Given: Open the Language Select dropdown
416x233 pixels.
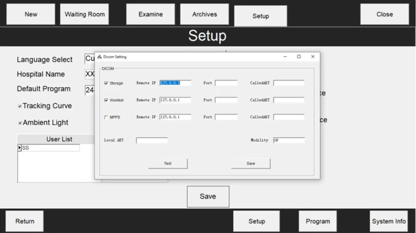Looking at the screenshot, I should point(89,59).
